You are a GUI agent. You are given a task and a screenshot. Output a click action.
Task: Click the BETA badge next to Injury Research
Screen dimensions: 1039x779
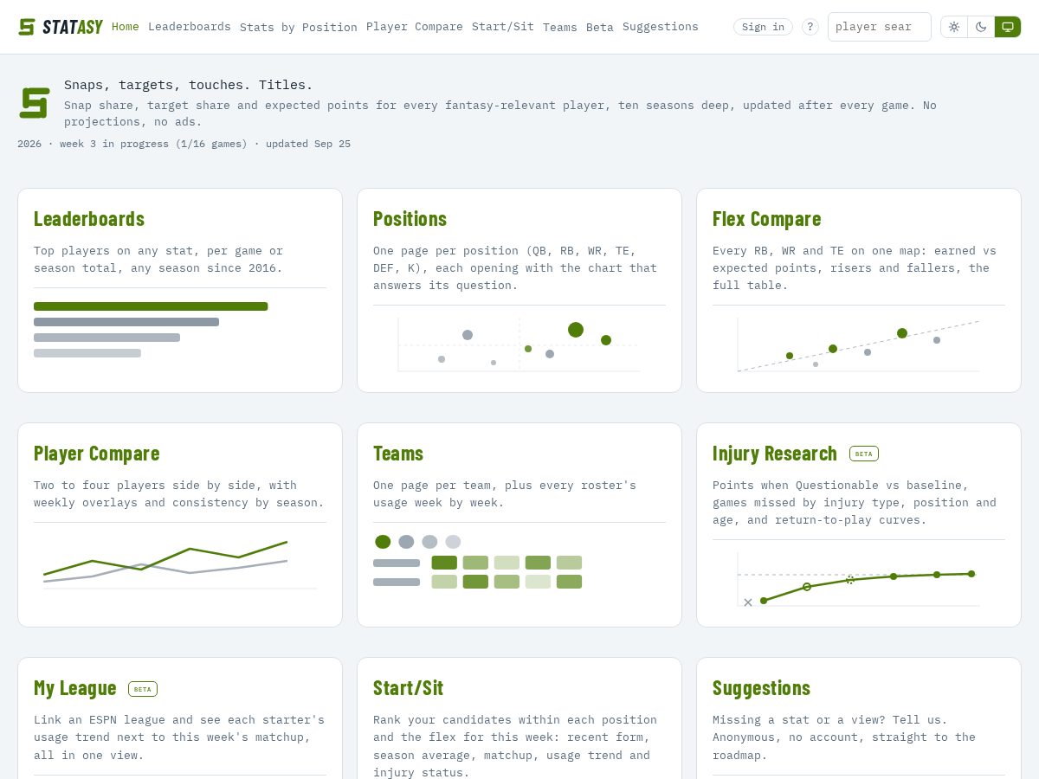tap(864, 454)
